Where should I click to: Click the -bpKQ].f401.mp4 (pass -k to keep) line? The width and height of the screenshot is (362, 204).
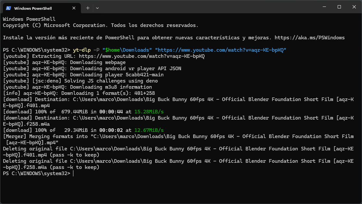click(x=51, y=155)
